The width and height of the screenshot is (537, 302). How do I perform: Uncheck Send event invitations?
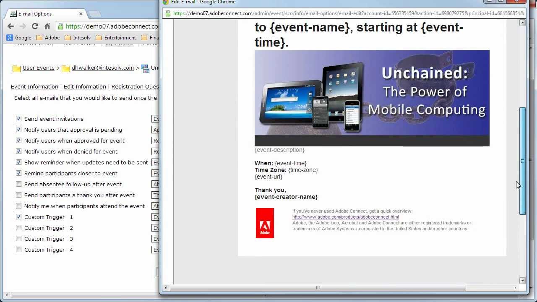18,119
